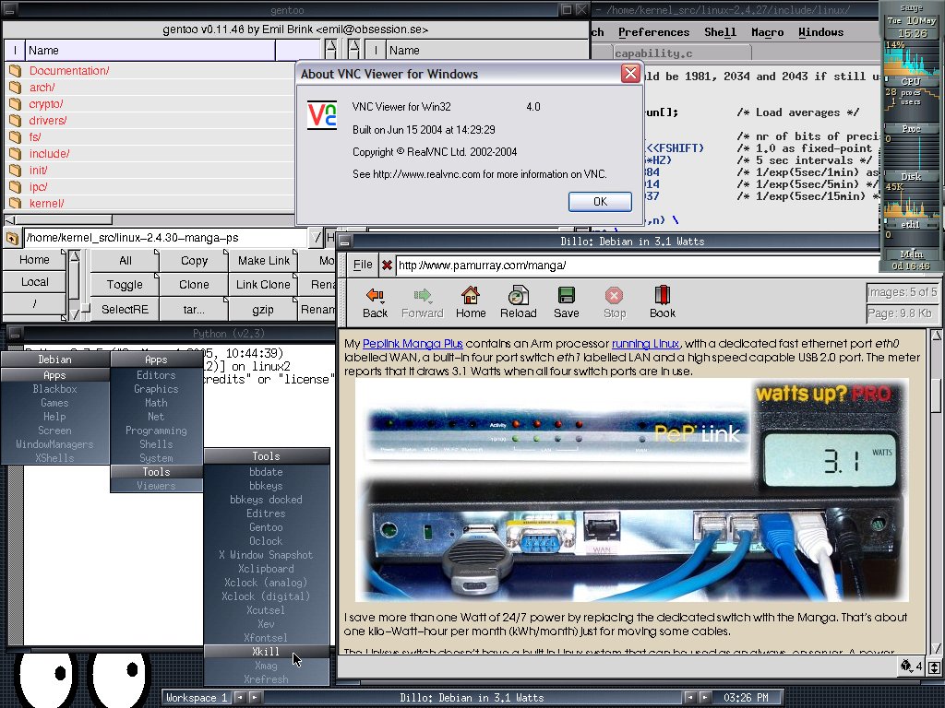Open the gentoo path history dropdown
Image resolution: width=945 pixels, height=708 pixels.
317,239
